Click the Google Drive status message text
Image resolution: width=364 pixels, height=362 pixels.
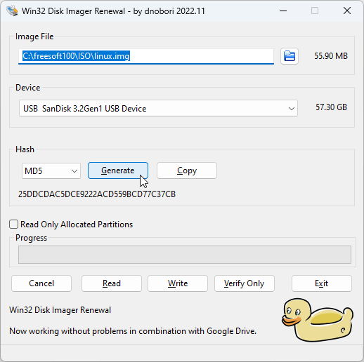133,331
